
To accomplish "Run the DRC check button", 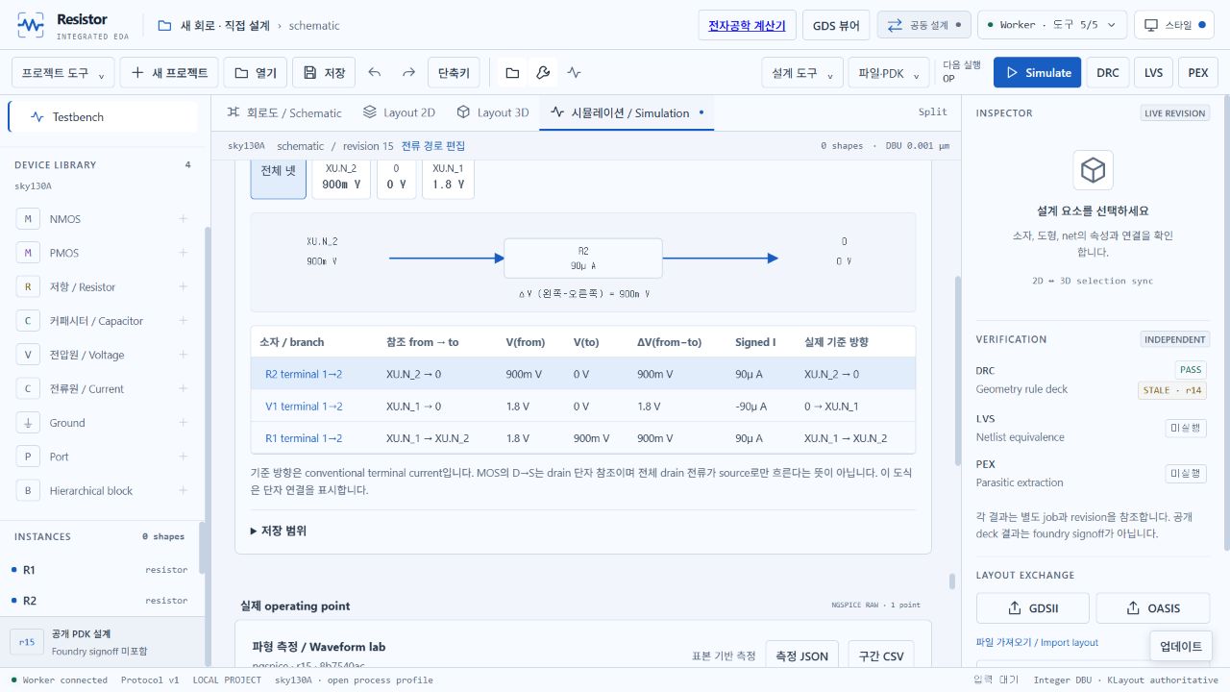I will pyautogui.click(x=1108, y=73).
